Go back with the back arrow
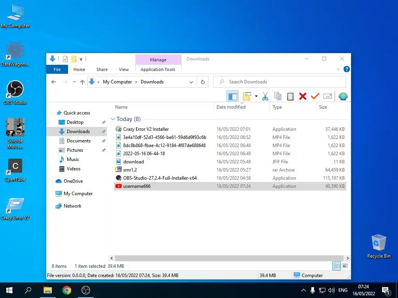The image size is (398, 298). tap(54, 82)
